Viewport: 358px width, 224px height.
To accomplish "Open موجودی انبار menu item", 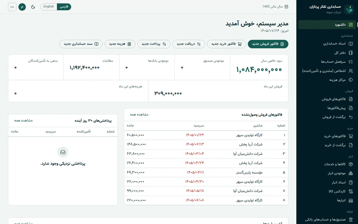I will point(327,173).
